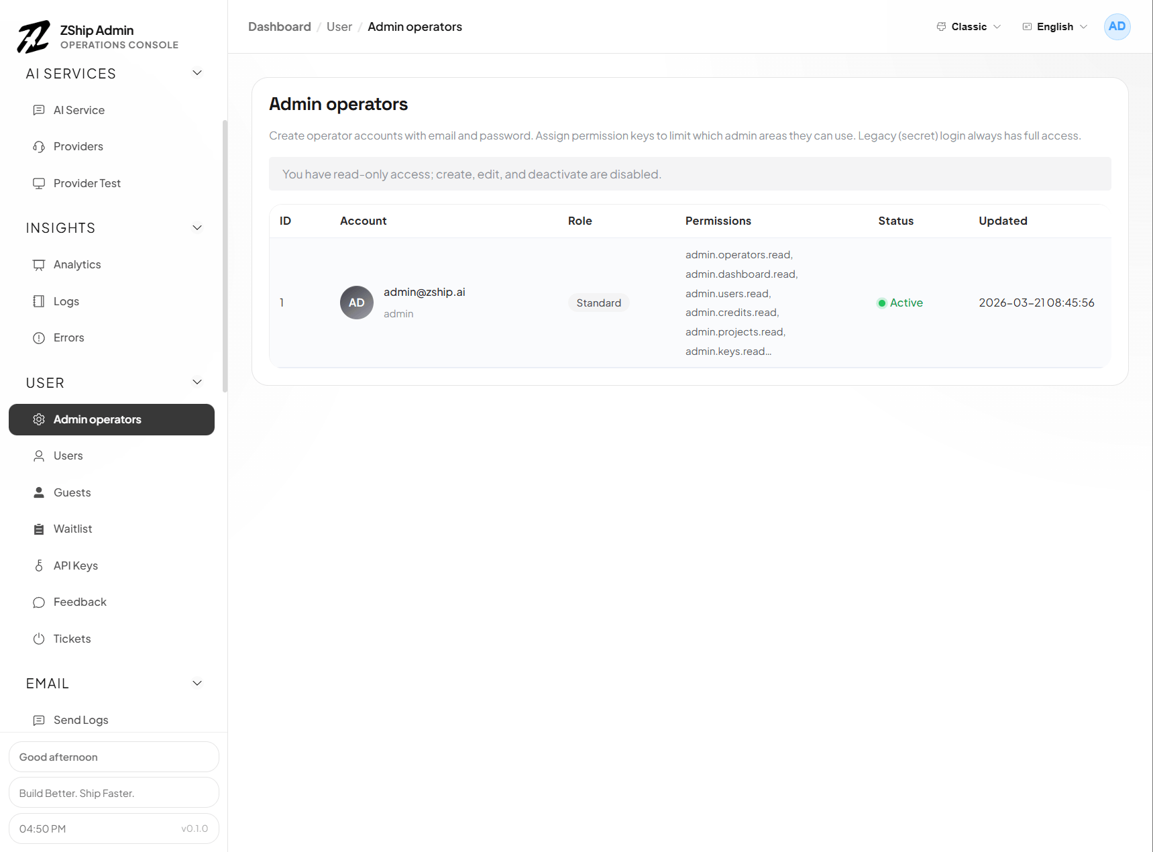Screen dimensions: 1153x852
Task: Open the Classic theme dropdown
Action: (969, 27)
